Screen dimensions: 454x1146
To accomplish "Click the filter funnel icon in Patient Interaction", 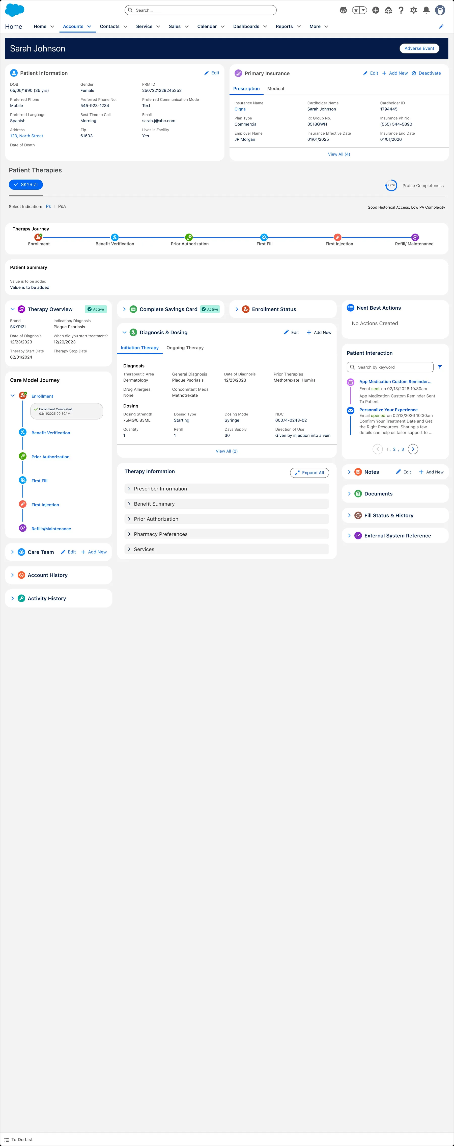I will [440, 367].
